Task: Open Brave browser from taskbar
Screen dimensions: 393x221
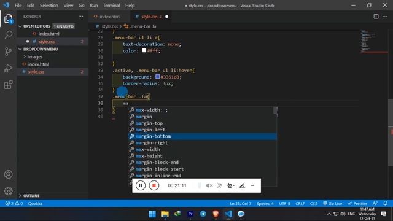Action: click(216, 214)
